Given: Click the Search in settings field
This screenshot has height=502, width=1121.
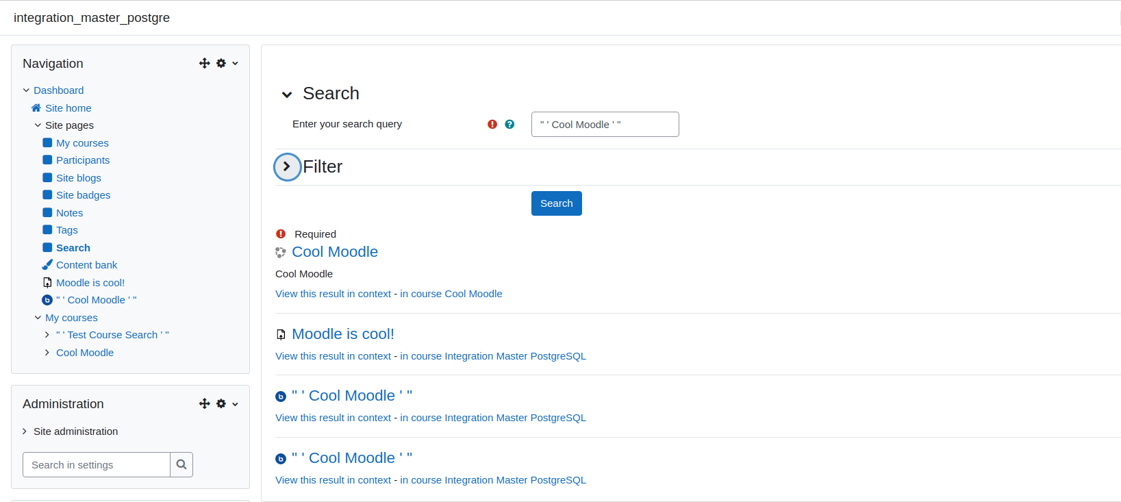Looking at the screenshot, I should 97,464.
